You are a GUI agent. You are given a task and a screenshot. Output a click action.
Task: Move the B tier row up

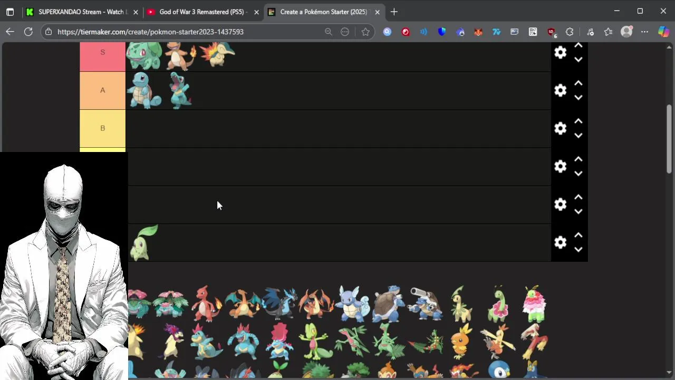point(578,121)
